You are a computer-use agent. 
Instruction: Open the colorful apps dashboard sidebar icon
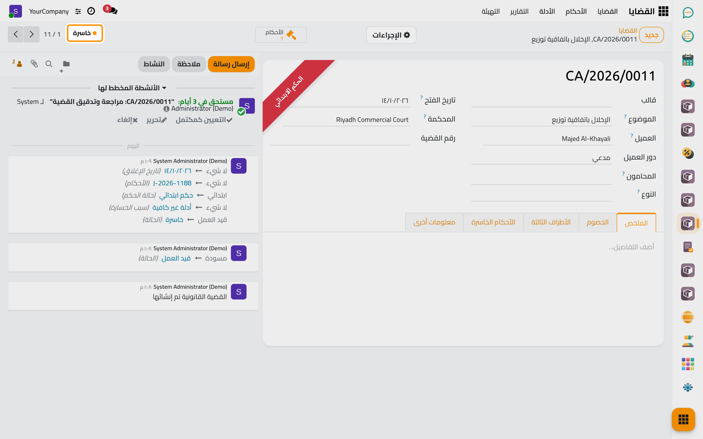[x=688, y=364]
